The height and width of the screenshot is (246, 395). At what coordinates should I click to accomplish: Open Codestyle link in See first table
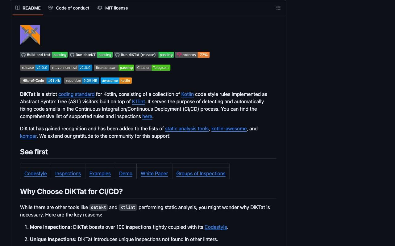pyautogui.click(x=35, y=173)
